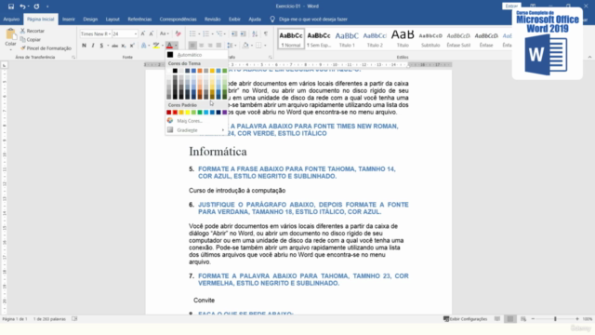
Task: Click the font color red A icon
Action: tap(169, 46)
